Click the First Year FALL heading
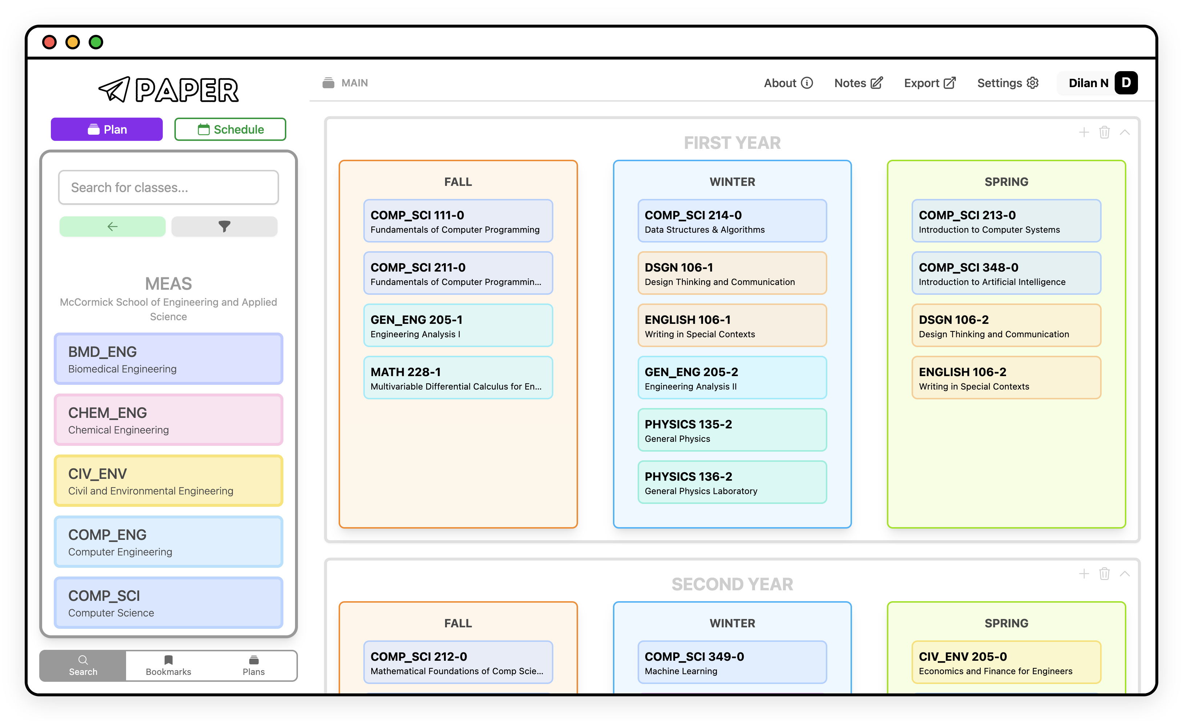The height and width of the screenshot is (721, 1183). pyautogui.click(x=458, y=182)
